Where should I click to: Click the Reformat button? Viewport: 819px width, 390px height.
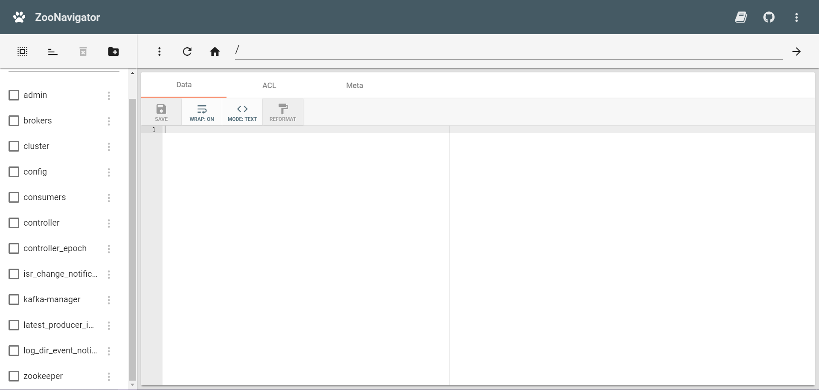click(x=283, y=112)
